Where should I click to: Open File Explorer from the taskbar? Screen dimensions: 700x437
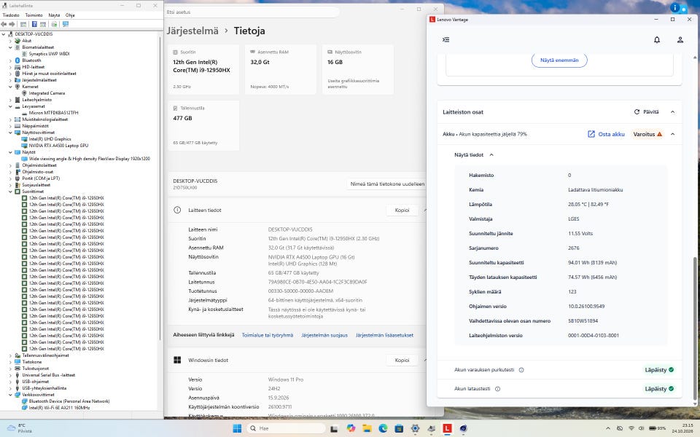pyautogui.click(x=367, y=428)
